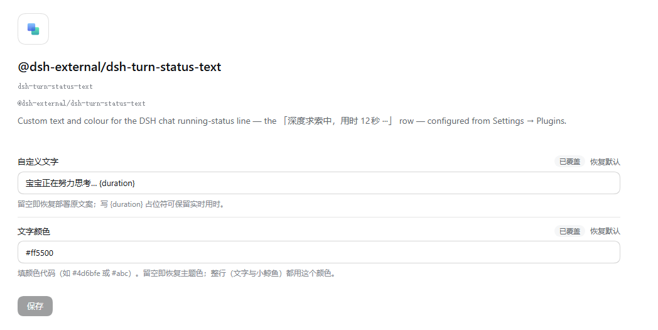Click the Custom text and colour description
This screenshot has width=658, height=330.
click(292, 121)
